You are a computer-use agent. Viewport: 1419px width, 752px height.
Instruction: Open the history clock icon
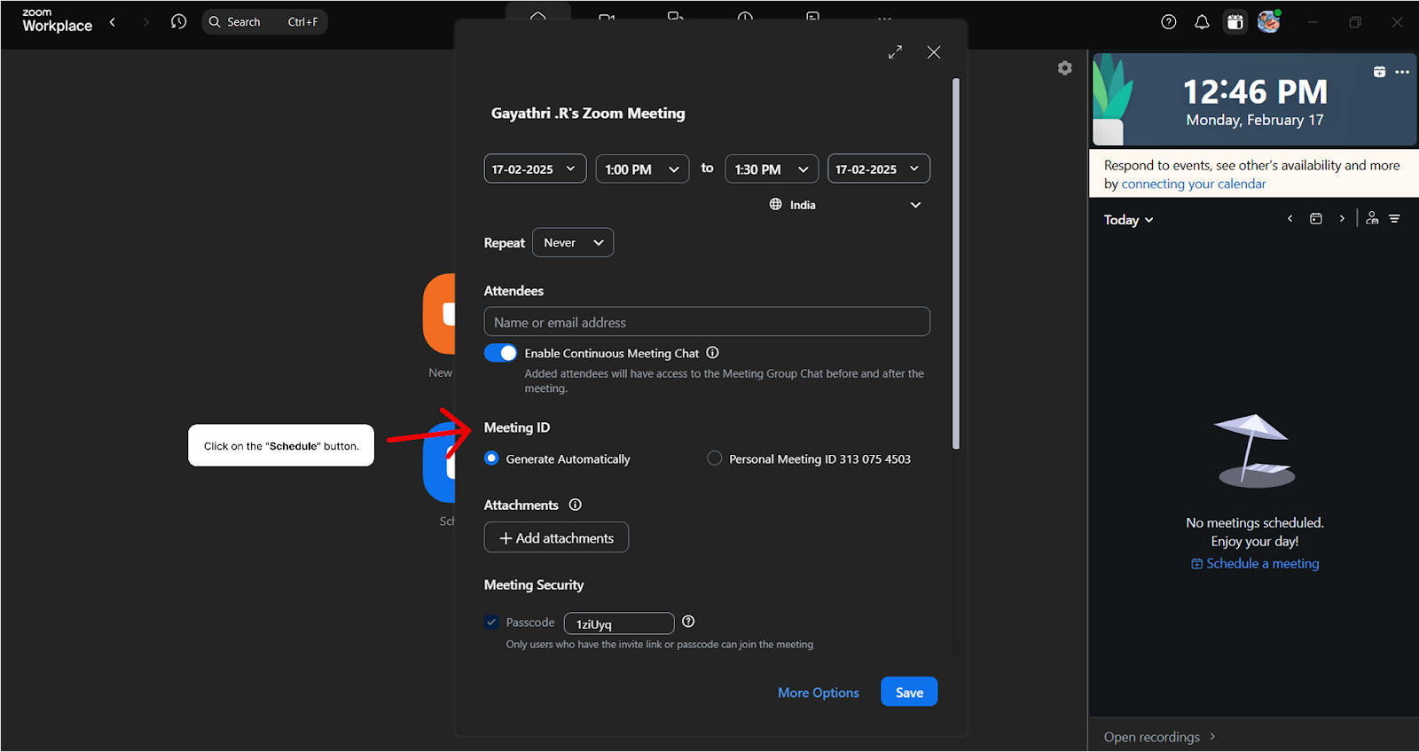pos(178,22)
